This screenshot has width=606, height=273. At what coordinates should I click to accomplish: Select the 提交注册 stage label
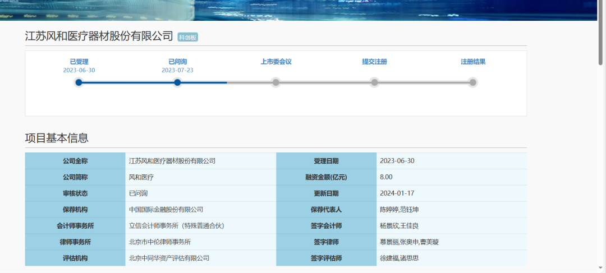pyautogui.click(x=374, y=62)
